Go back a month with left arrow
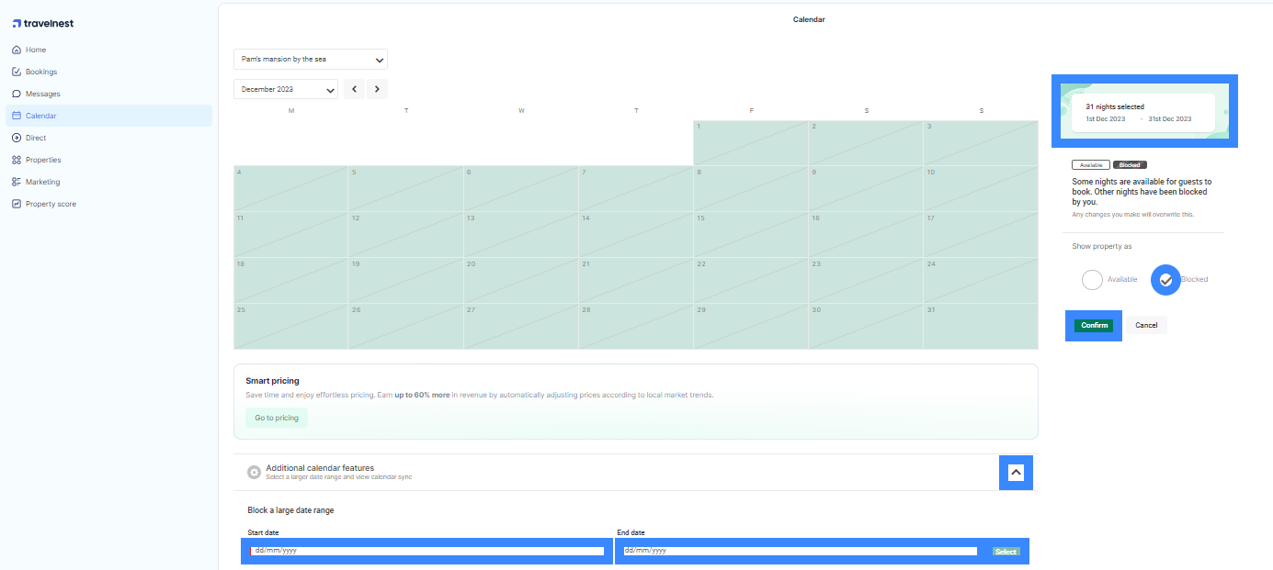The image size is (1273, 570). click(x=354, y=88)
